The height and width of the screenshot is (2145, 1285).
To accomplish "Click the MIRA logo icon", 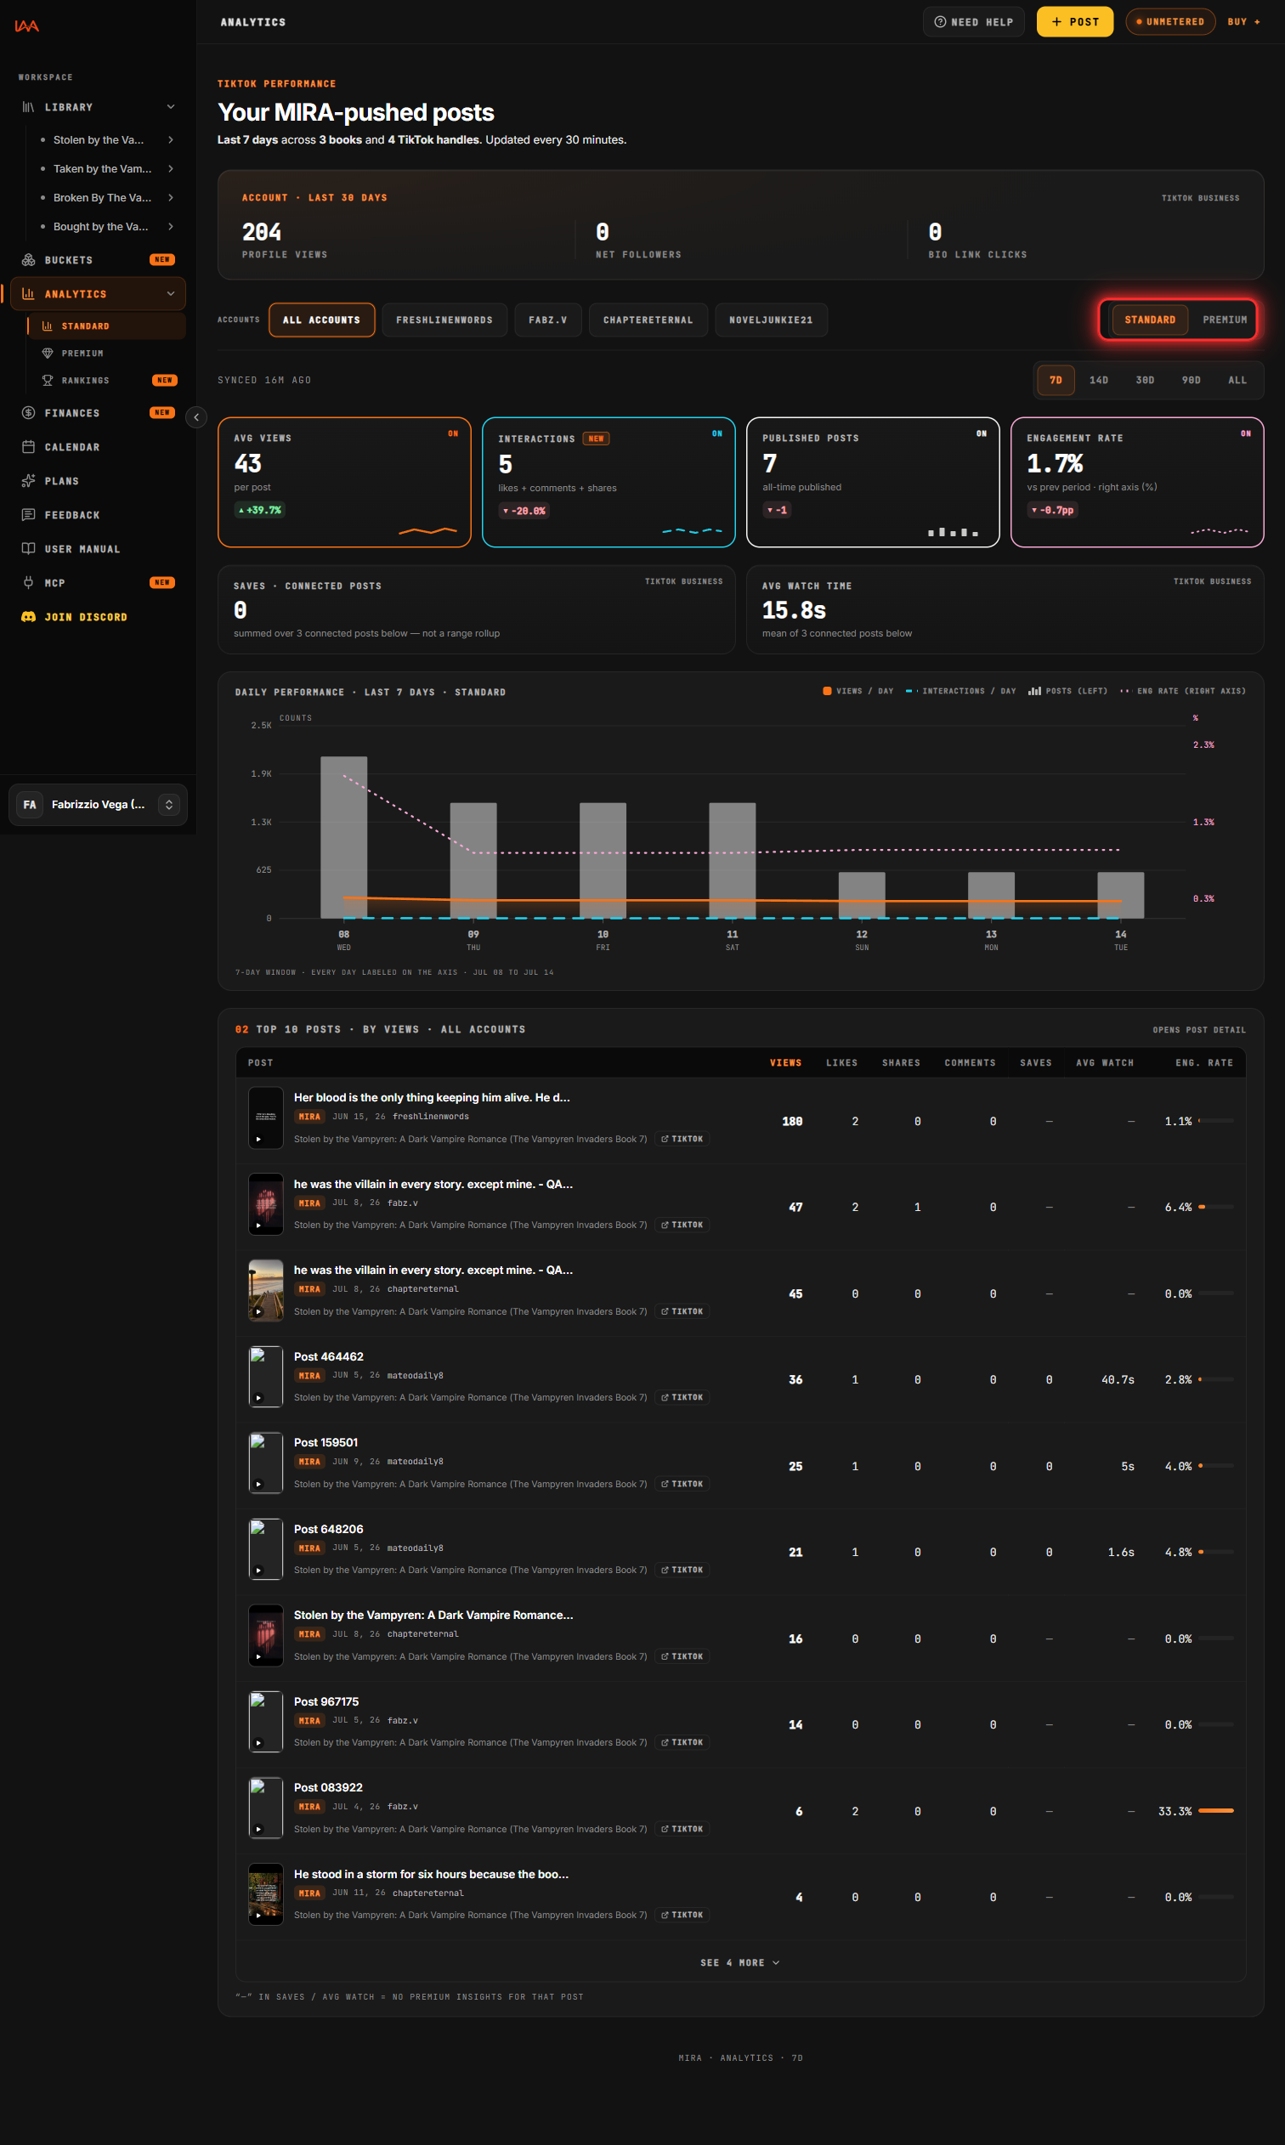I will [27, 26].
